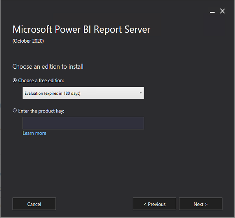This screenshot has height=218, width=235.
Task: Click the (October 2020) version text
Action: [x=28, y=41]
